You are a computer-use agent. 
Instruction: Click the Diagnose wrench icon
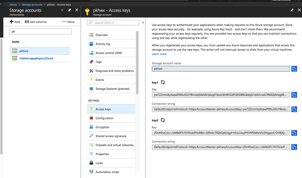tap(91, 71)
